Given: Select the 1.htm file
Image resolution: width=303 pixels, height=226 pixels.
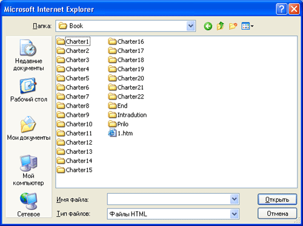Looking at the screenshot, I should pos(121,133).
